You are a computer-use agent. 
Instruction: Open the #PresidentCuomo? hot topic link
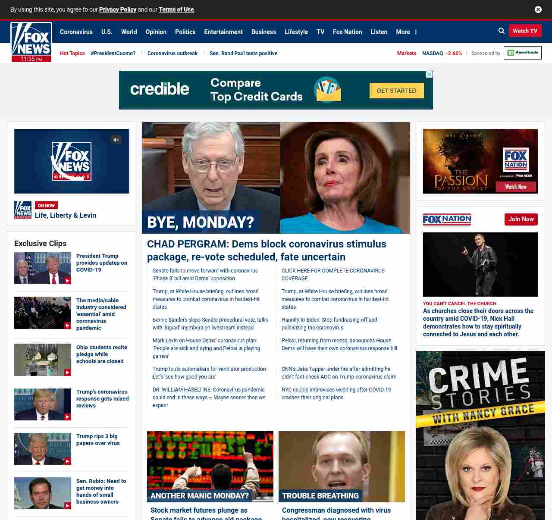[x=113, y=53]
